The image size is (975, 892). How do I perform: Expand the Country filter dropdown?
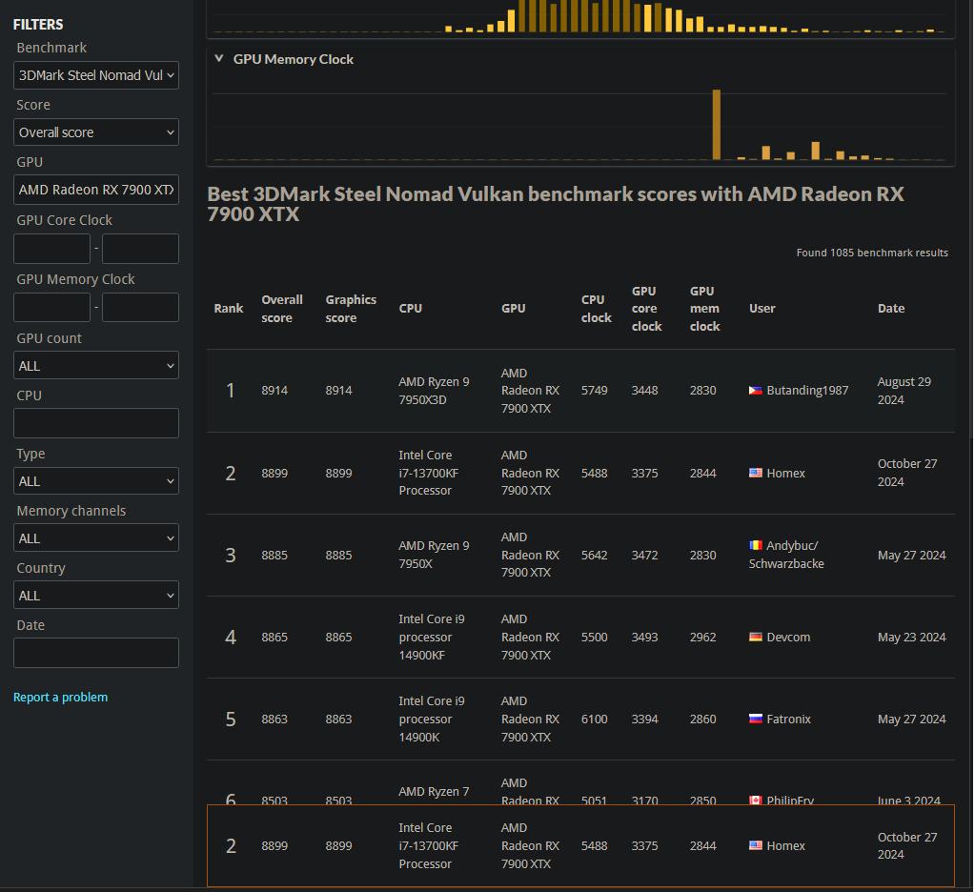(x=96, y=596)
